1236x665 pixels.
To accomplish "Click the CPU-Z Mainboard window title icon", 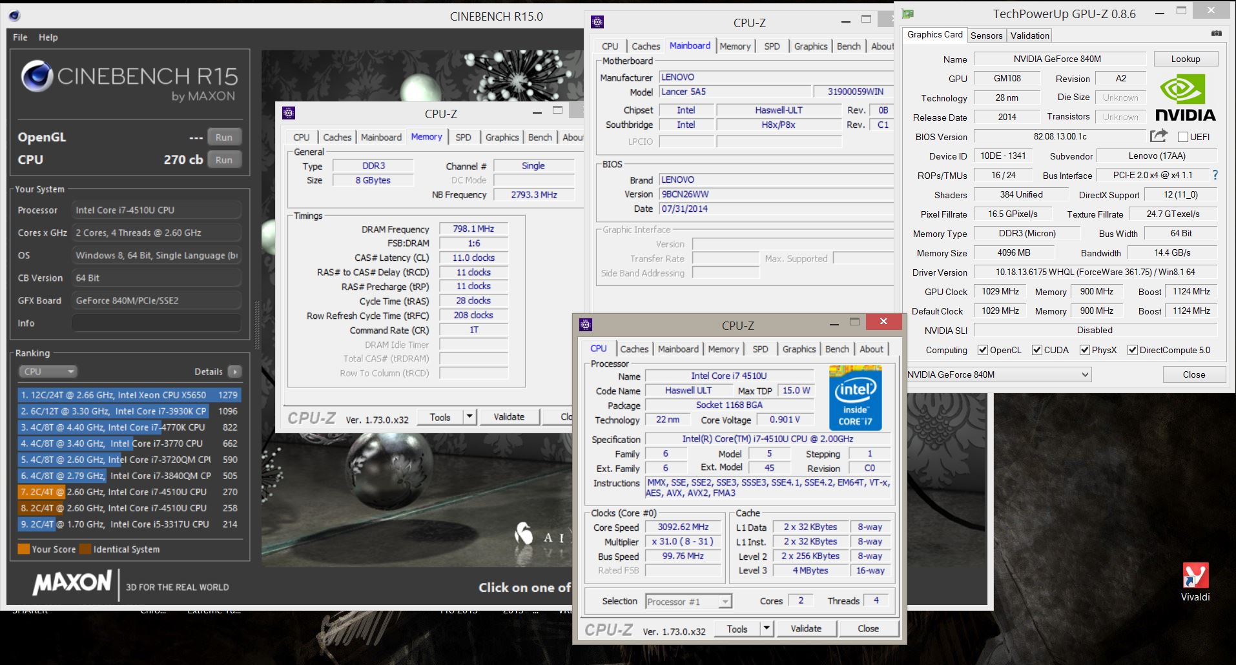I will [597, 23].
